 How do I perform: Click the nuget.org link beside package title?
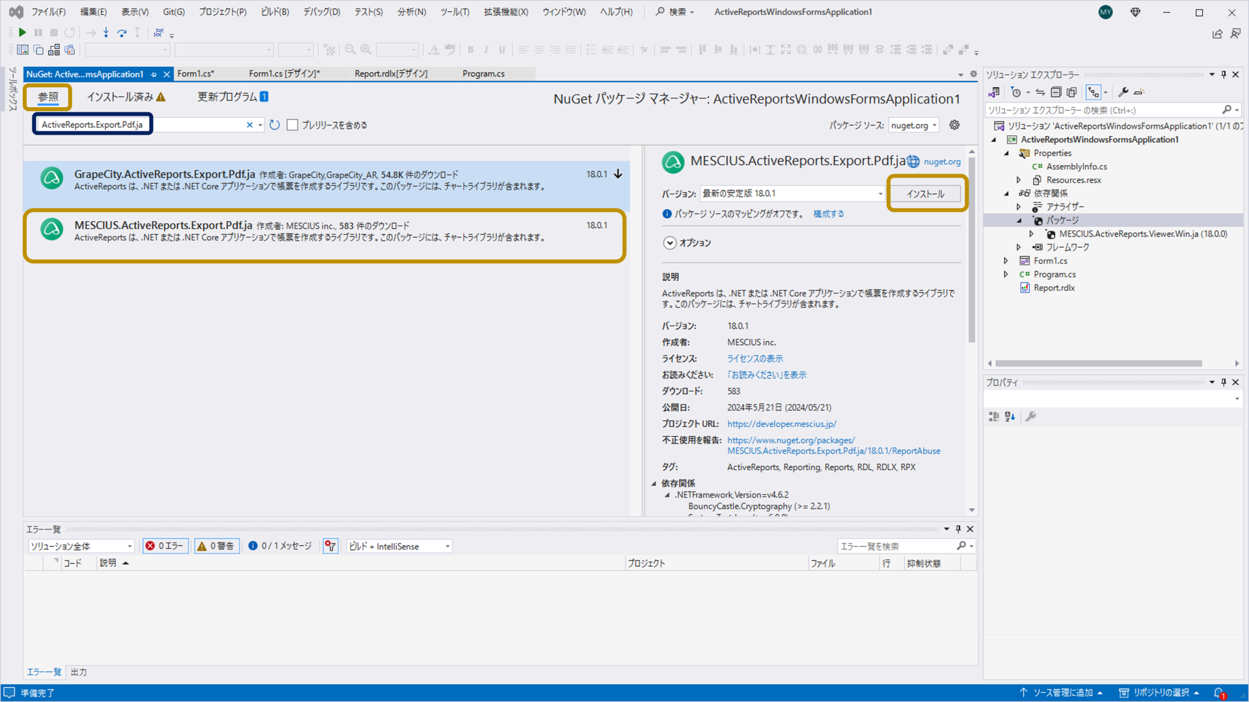click(942, 162)
